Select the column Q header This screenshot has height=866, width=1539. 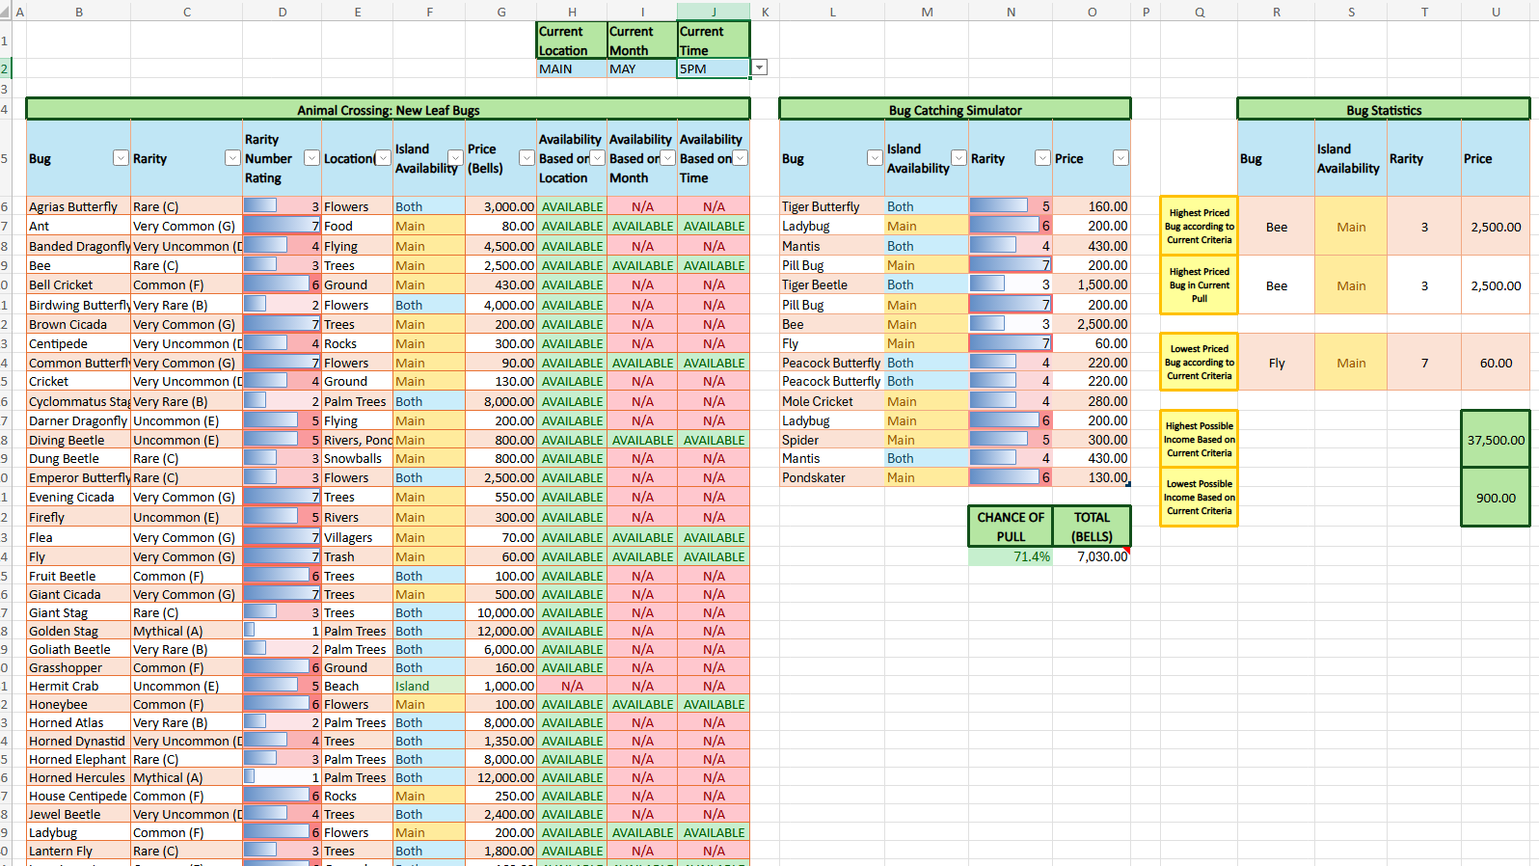(x=1200, y=12)
